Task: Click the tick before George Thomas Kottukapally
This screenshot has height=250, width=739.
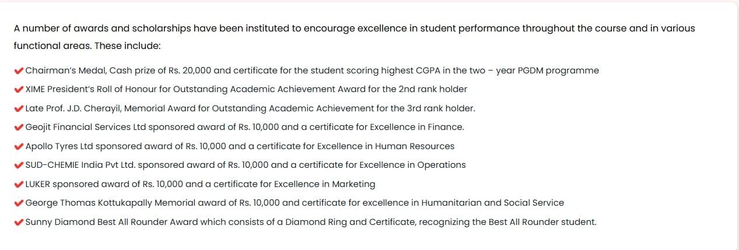Action: [19, 203]
